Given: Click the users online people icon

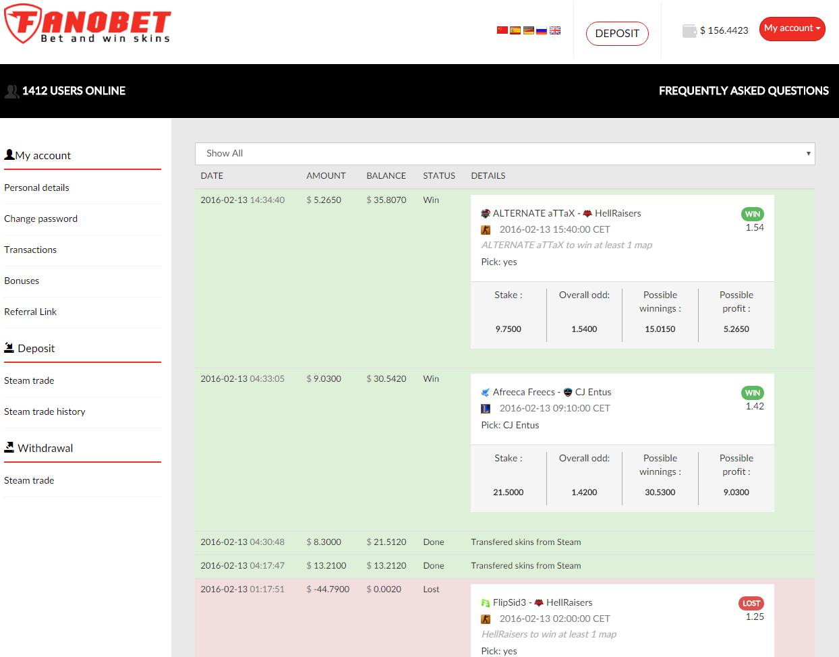Looking at the screenshot, I should click(12, 91).
